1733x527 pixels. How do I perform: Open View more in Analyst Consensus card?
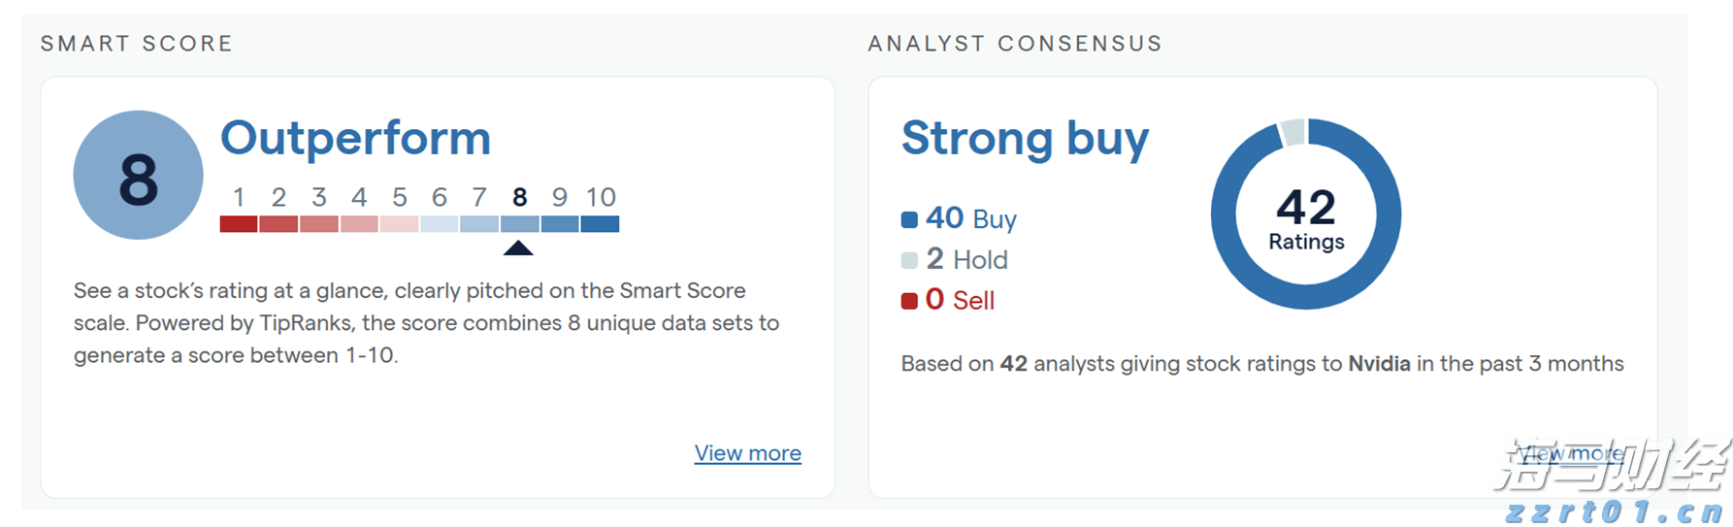pyautogui.click(x=1570, y=453)
